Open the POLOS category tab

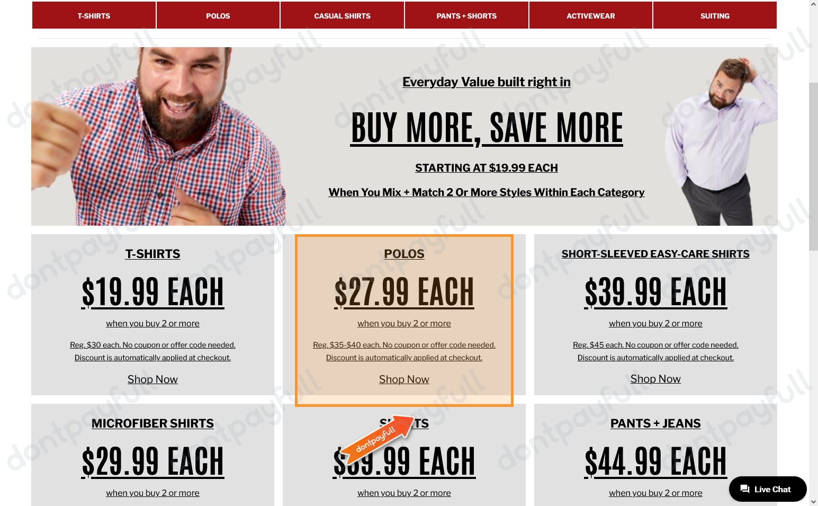(x=218, y=15)
